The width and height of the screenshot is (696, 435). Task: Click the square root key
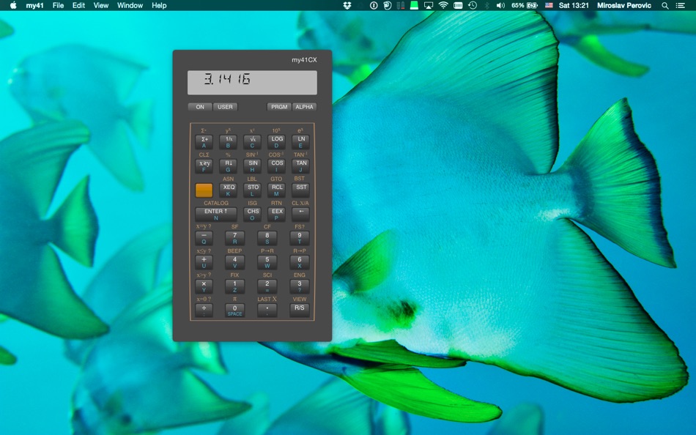[253, 142]
